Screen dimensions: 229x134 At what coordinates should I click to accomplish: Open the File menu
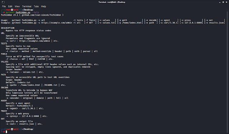point(4,6)
